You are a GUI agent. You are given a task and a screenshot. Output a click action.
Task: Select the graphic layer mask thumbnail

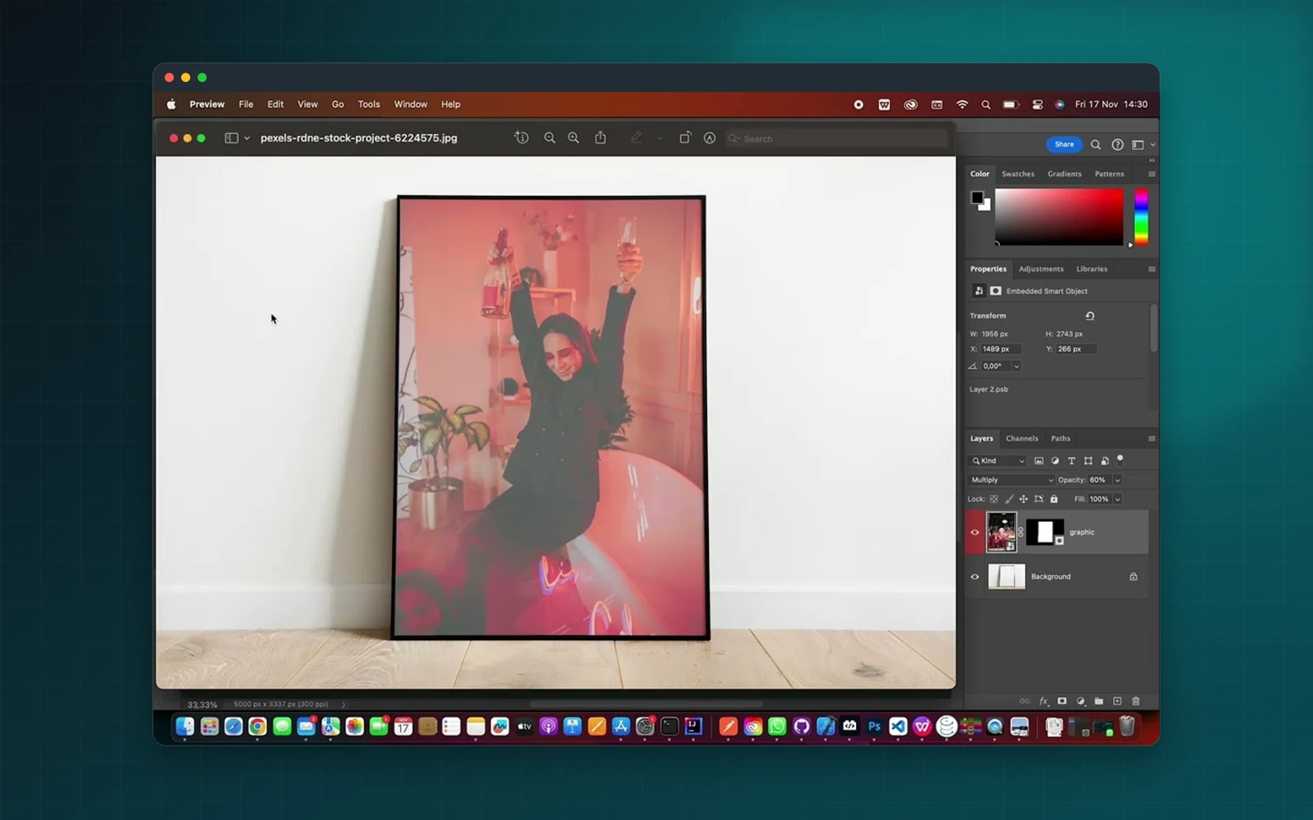(1044, 532)
